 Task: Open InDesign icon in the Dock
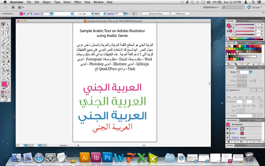[96, 157]
